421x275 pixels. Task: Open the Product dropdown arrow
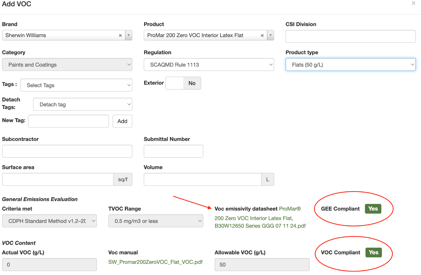tap(270, 35)
